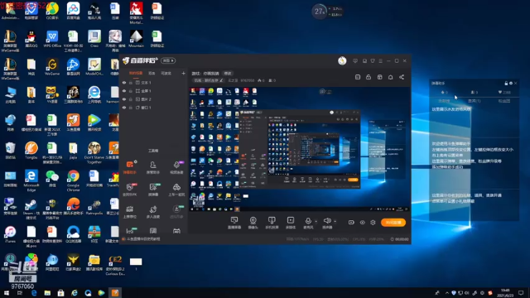530x298 pixels.
Task: Open the message icon in stream app title bar
Action: [x=355, y=60]
